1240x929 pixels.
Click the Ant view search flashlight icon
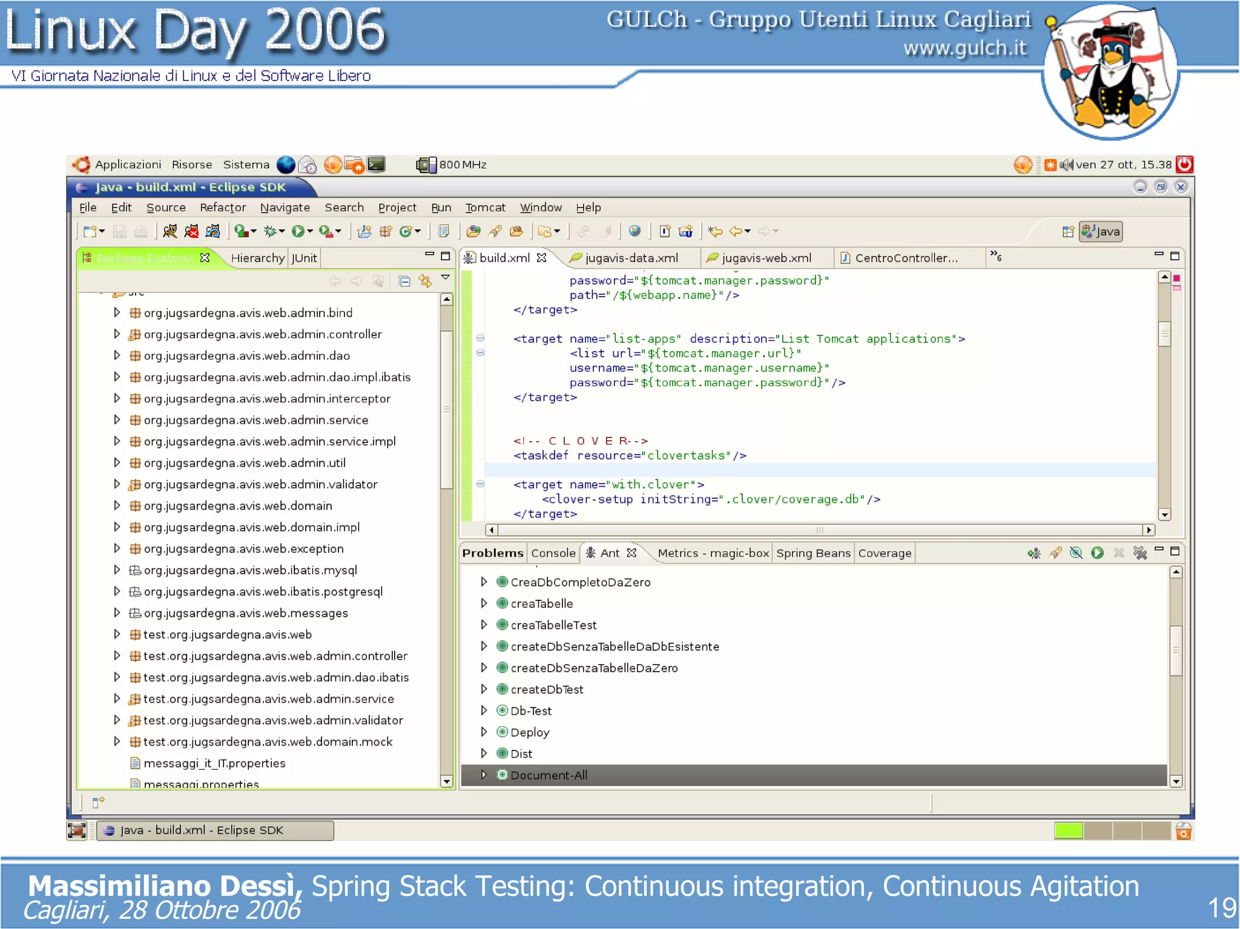click(x=1055, y=553)
